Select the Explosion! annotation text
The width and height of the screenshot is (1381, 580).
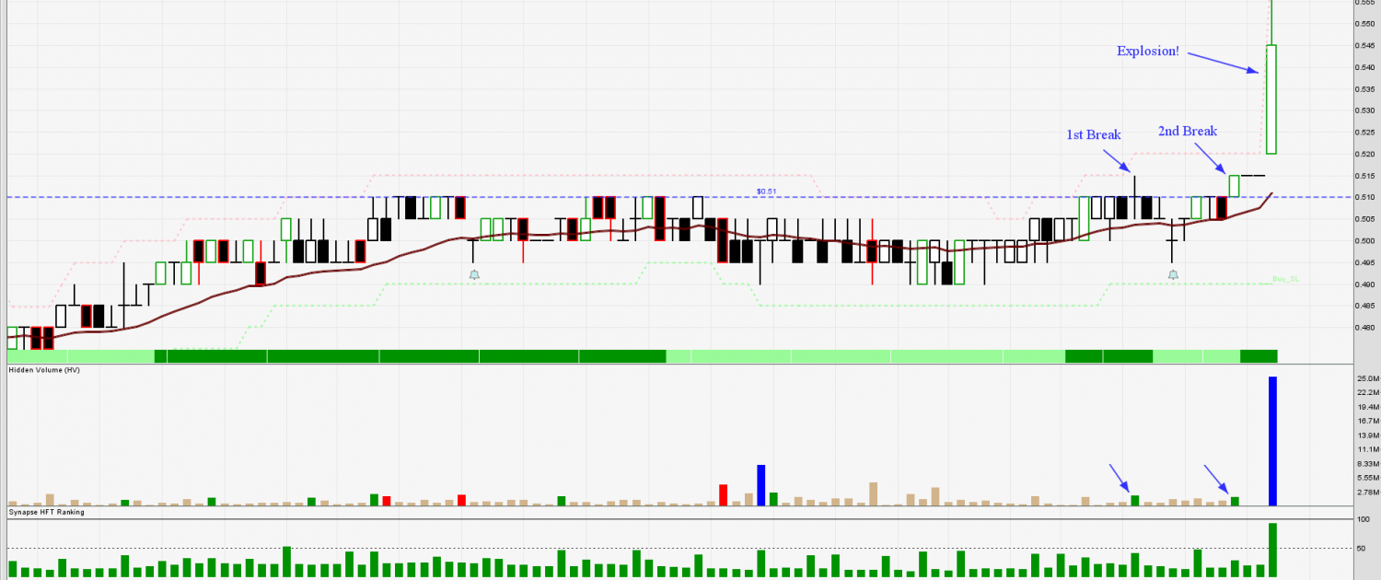[1147, 52]
